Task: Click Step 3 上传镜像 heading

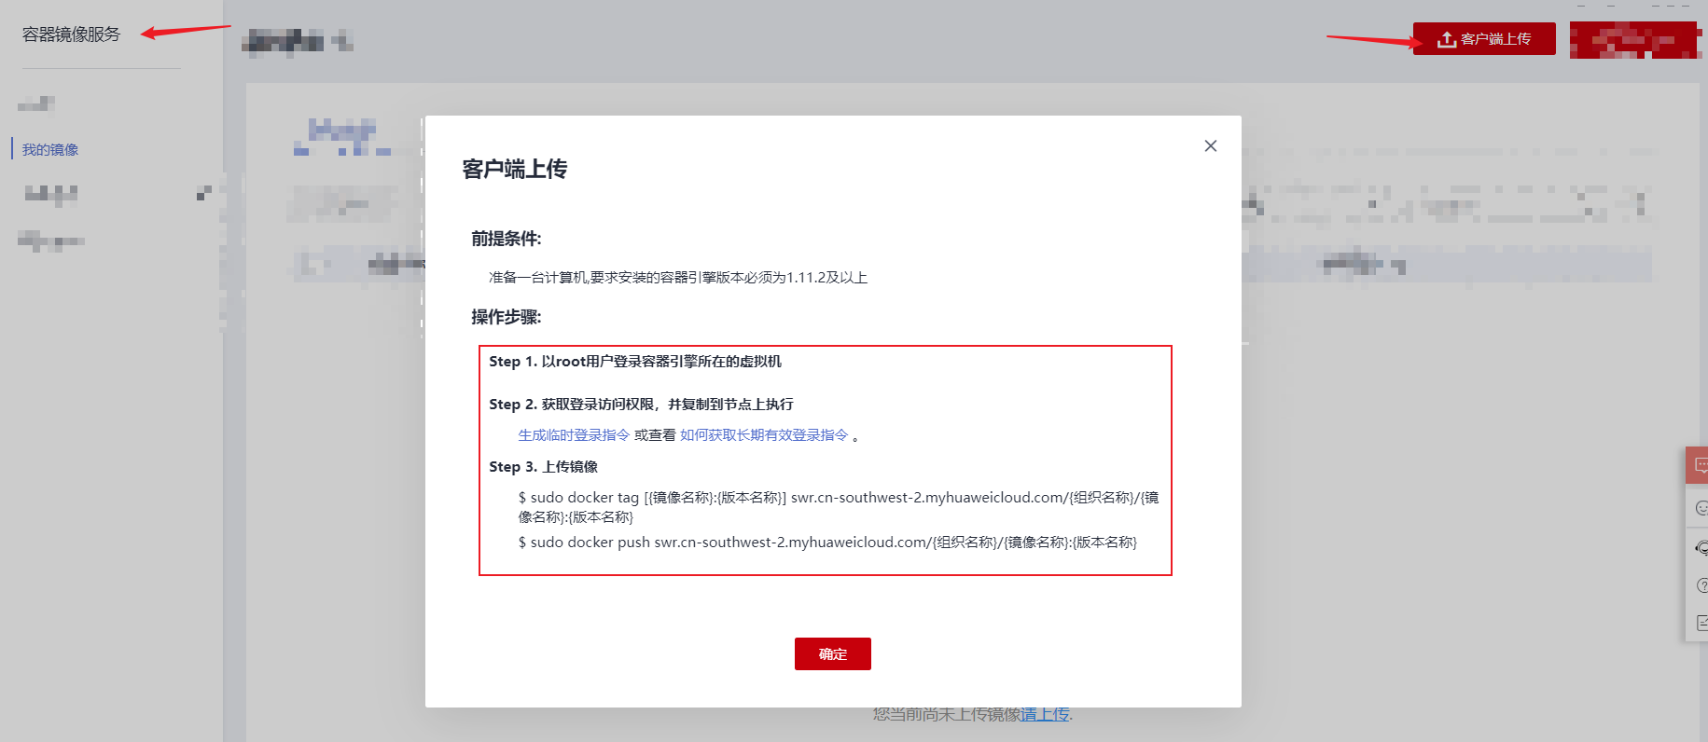Action: pyautogui.click(x=544, y=467)
